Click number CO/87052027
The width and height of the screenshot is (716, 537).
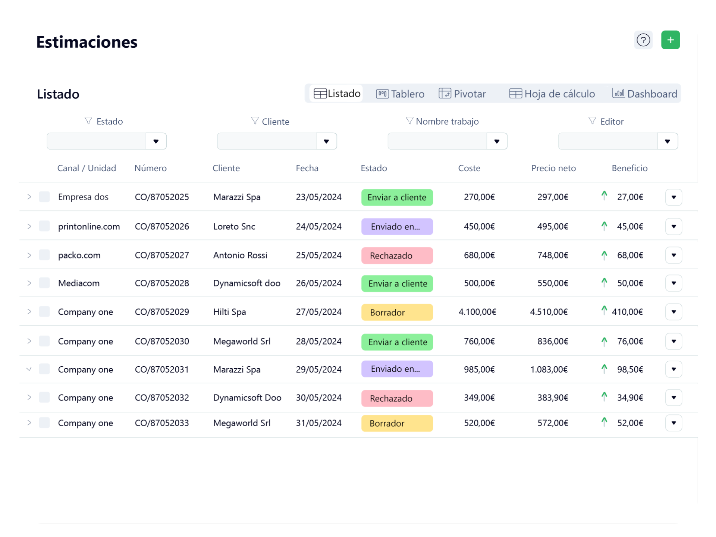pos(162,255)
